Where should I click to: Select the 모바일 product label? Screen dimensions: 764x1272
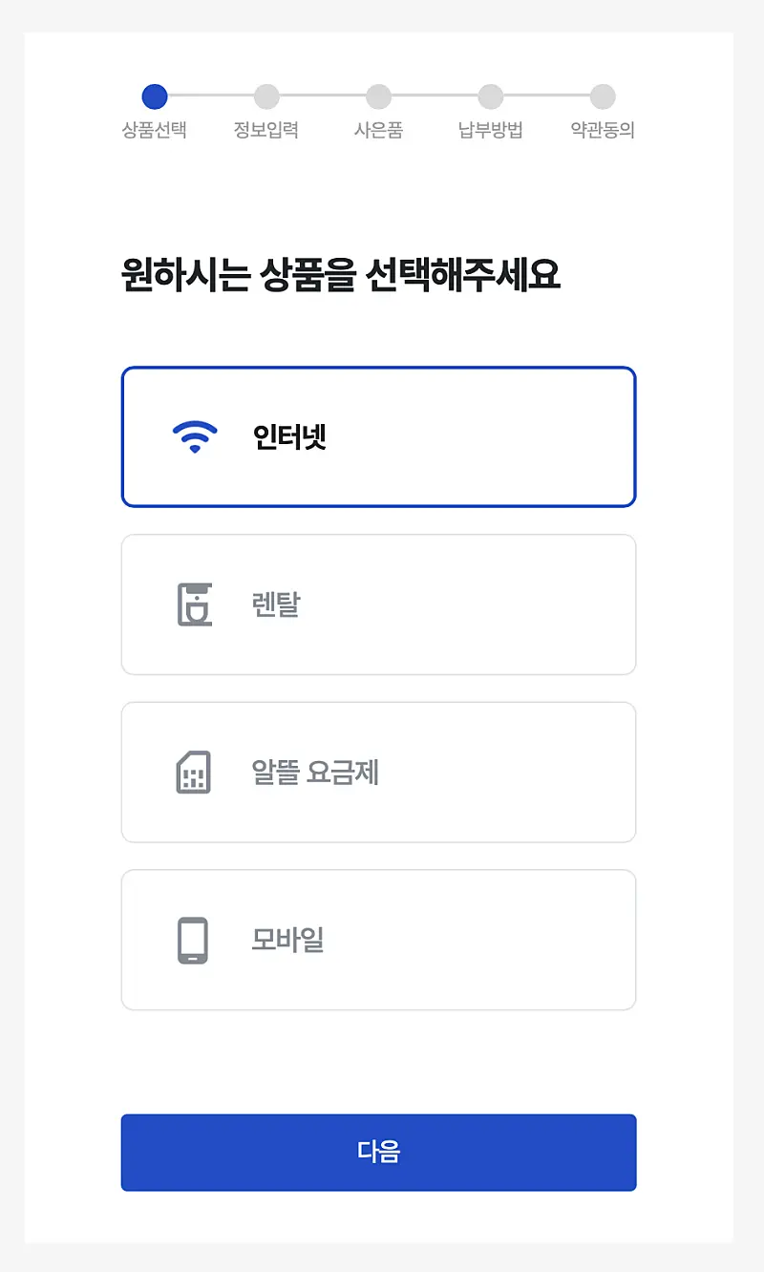[x=287, y=941]
